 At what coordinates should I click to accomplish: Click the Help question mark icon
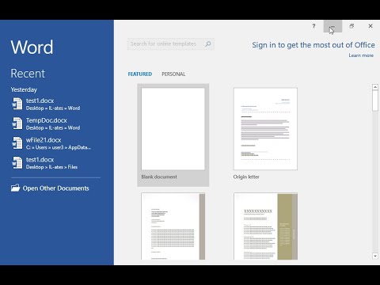[x=313, y=26]
